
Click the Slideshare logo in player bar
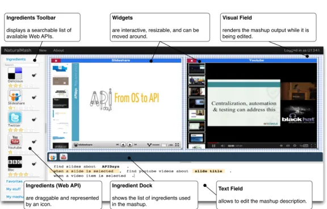pyautogui.click(x=83, y=145)
